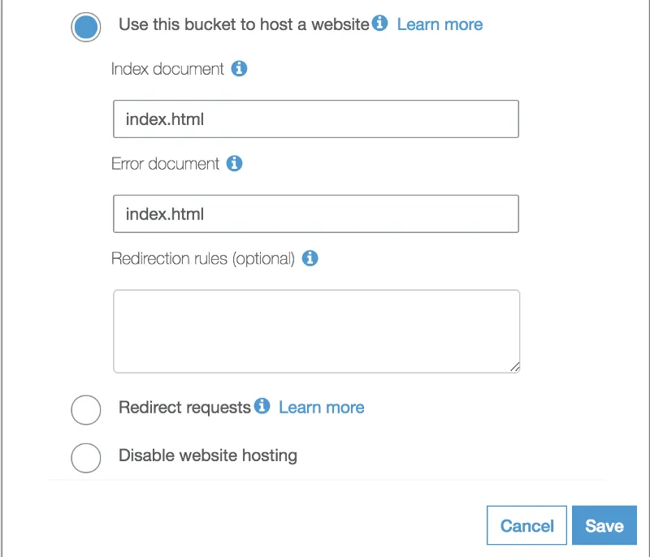650x557 pixels.
Task: Click the 'Redirect requests' label text
Action: click(184, 407)
